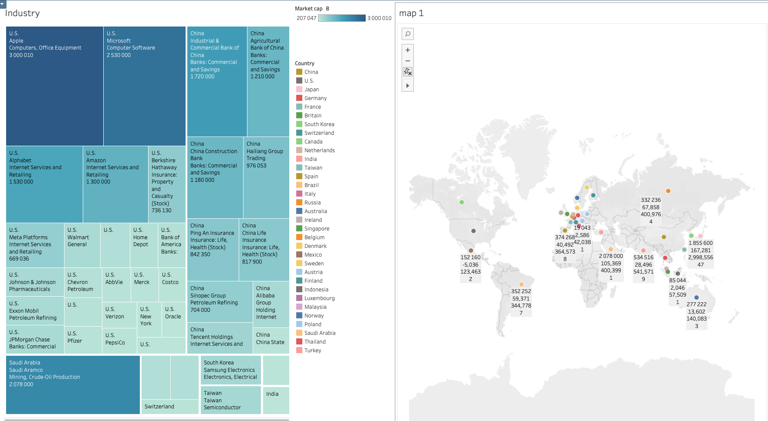Click the Hailiang Group Trading tile
The height and width of the screenshot is (421, 768).
(x=266, y=177)
